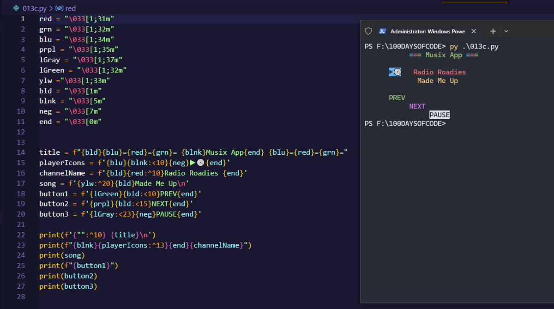
Task: Click the empty prompt on terminal's last line
Action: tap(405, 124)
